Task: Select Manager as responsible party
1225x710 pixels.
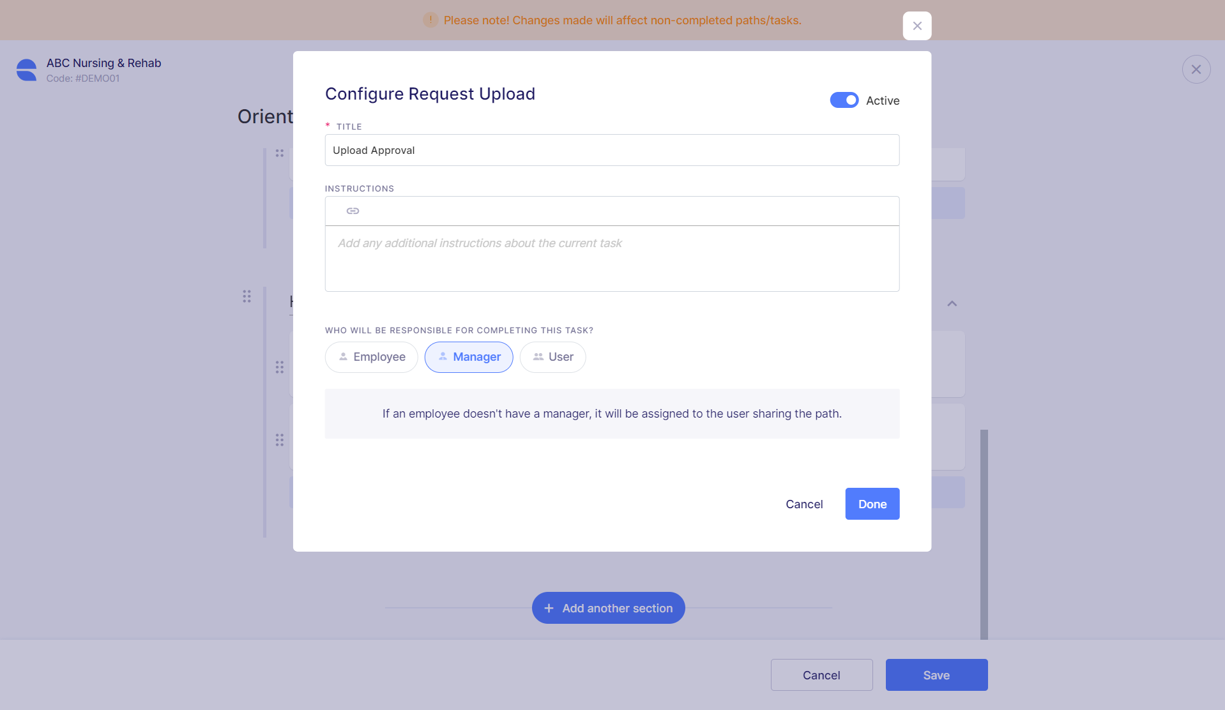Action: click(x=469, y=357)
